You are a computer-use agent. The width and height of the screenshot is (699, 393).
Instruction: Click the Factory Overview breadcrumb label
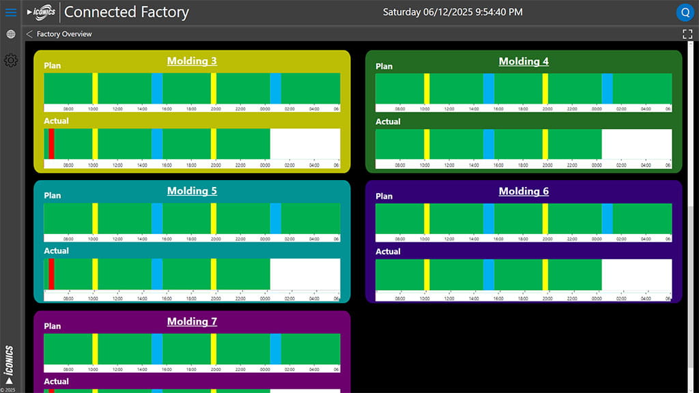point(64,34)
